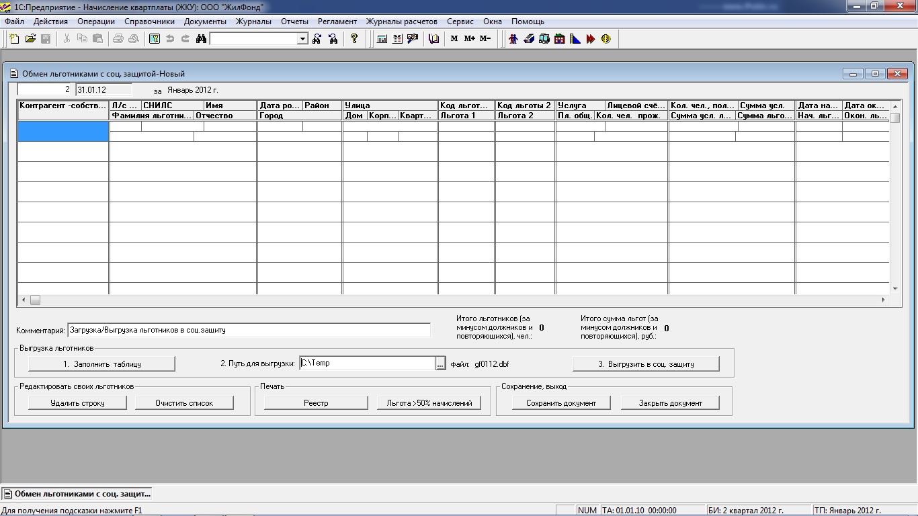Image resolution: width=918 pixels, height=516 pixels.
Task: Click the yellow question mark Help icon
Action: (x=354, y=39)
